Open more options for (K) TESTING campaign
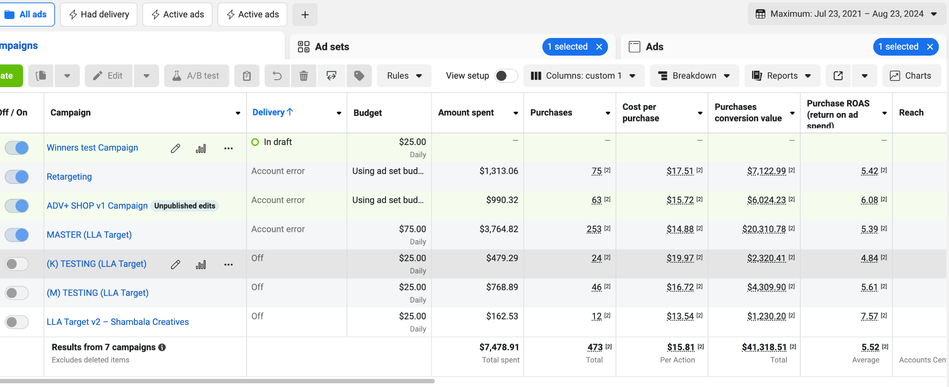This screenshot has width=949, height=387. pos(228,265)
